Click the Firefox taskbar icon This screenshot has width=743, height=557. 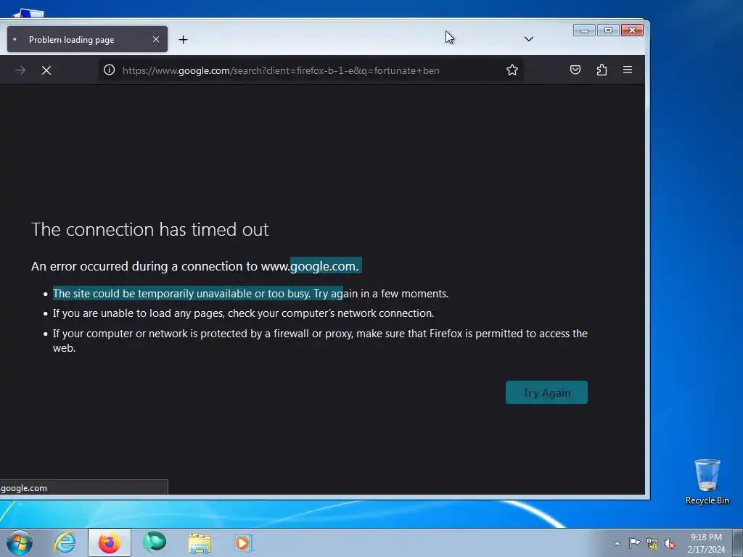pyautogui.click(x=110, y=542)
